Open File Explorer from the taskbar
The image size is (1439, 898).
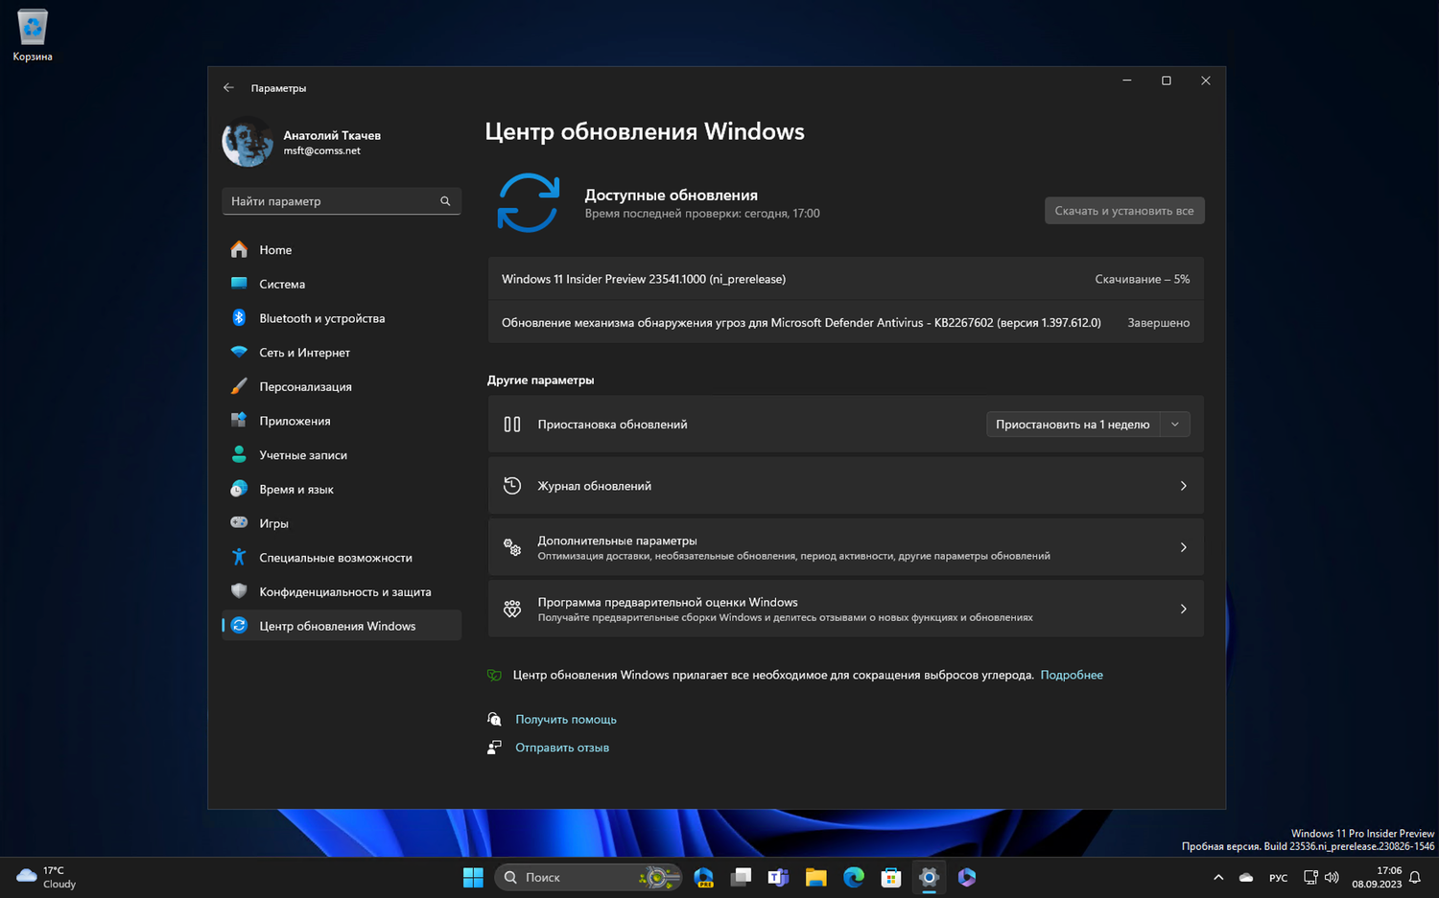[x=815, y=877]
